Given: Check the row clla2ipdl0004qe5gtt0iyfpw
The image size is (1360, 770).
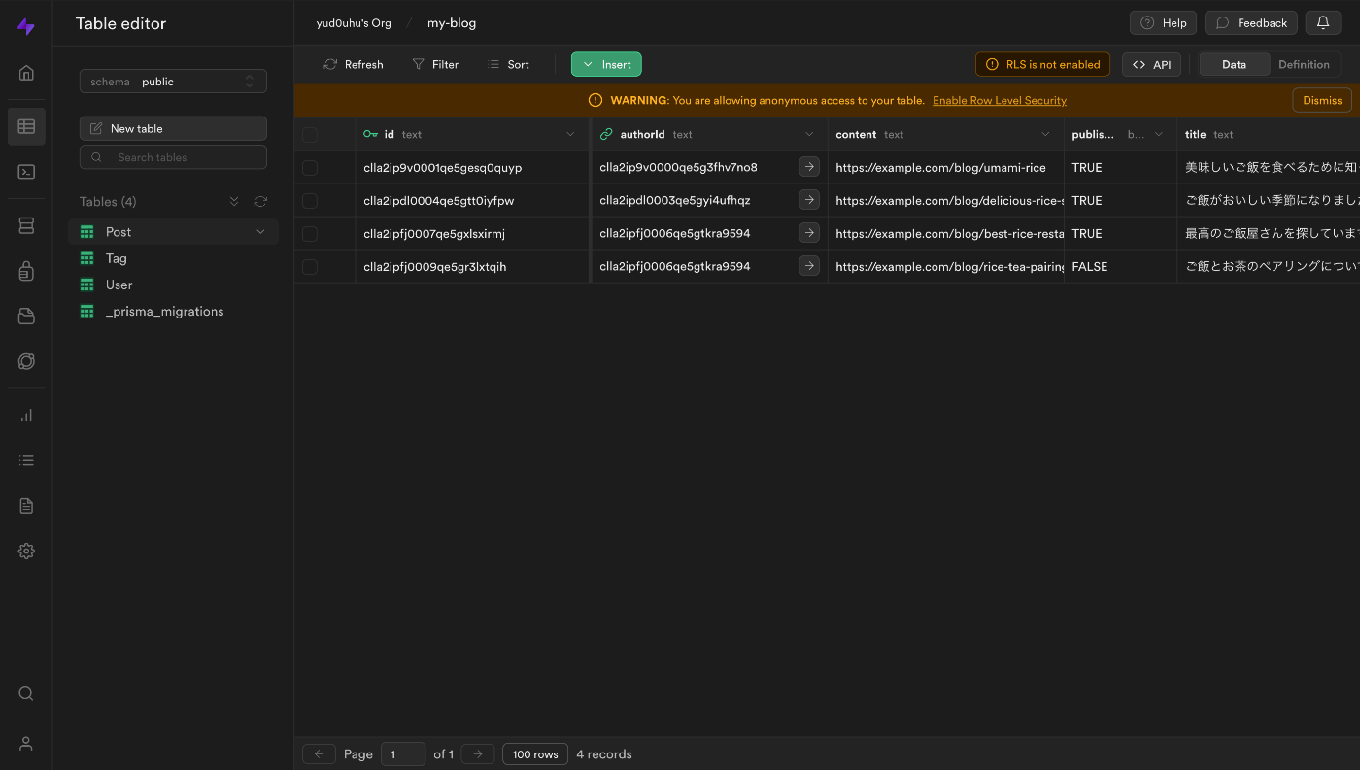Looking at the screenshot, I should tap(310, 201).
